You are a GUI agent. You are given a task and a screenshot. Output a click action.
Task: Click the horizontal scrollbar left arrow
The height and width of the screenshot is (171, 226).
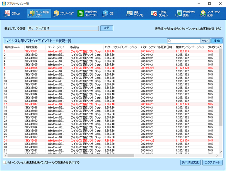[5, 155]
